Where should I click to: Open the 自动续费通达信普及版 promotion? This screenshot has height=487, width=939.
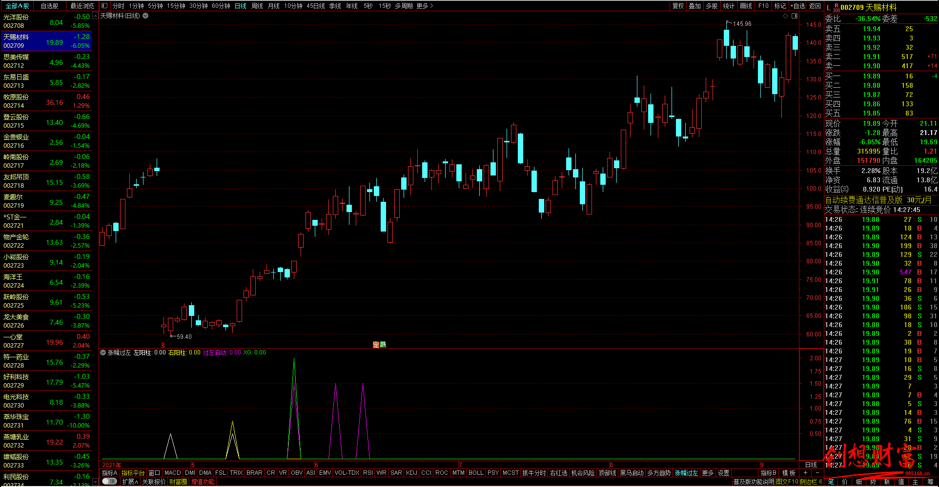coord(878,200)
